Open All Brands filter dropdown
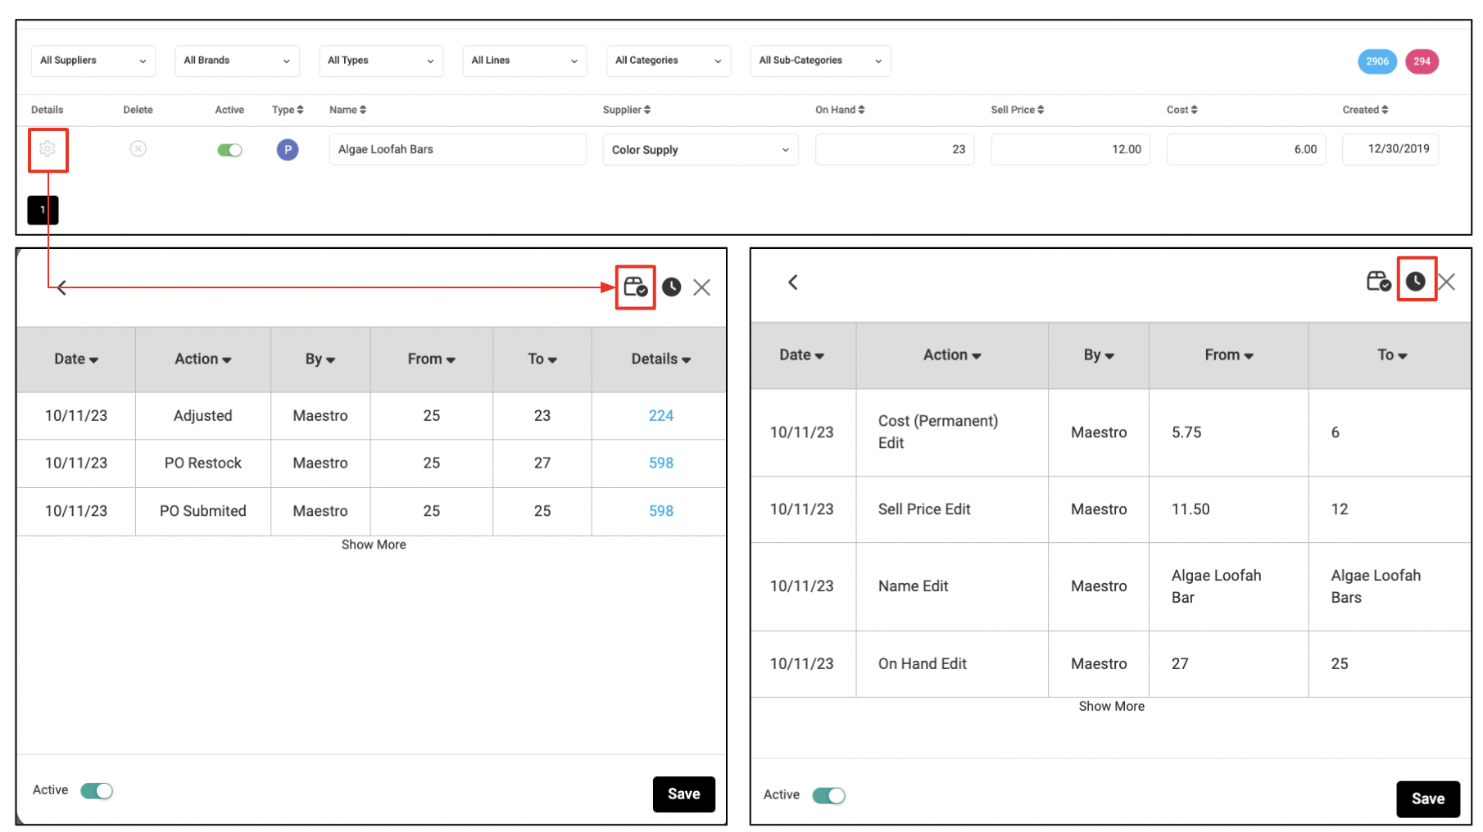The width and height of the screenshot is (1483, 832). point(237,61)
